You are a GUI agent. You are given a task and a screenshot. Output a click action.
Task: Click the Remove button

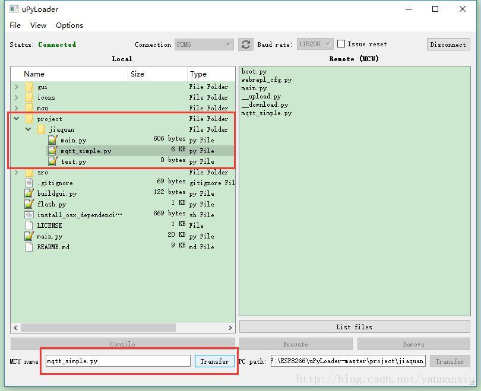[413, 344]
